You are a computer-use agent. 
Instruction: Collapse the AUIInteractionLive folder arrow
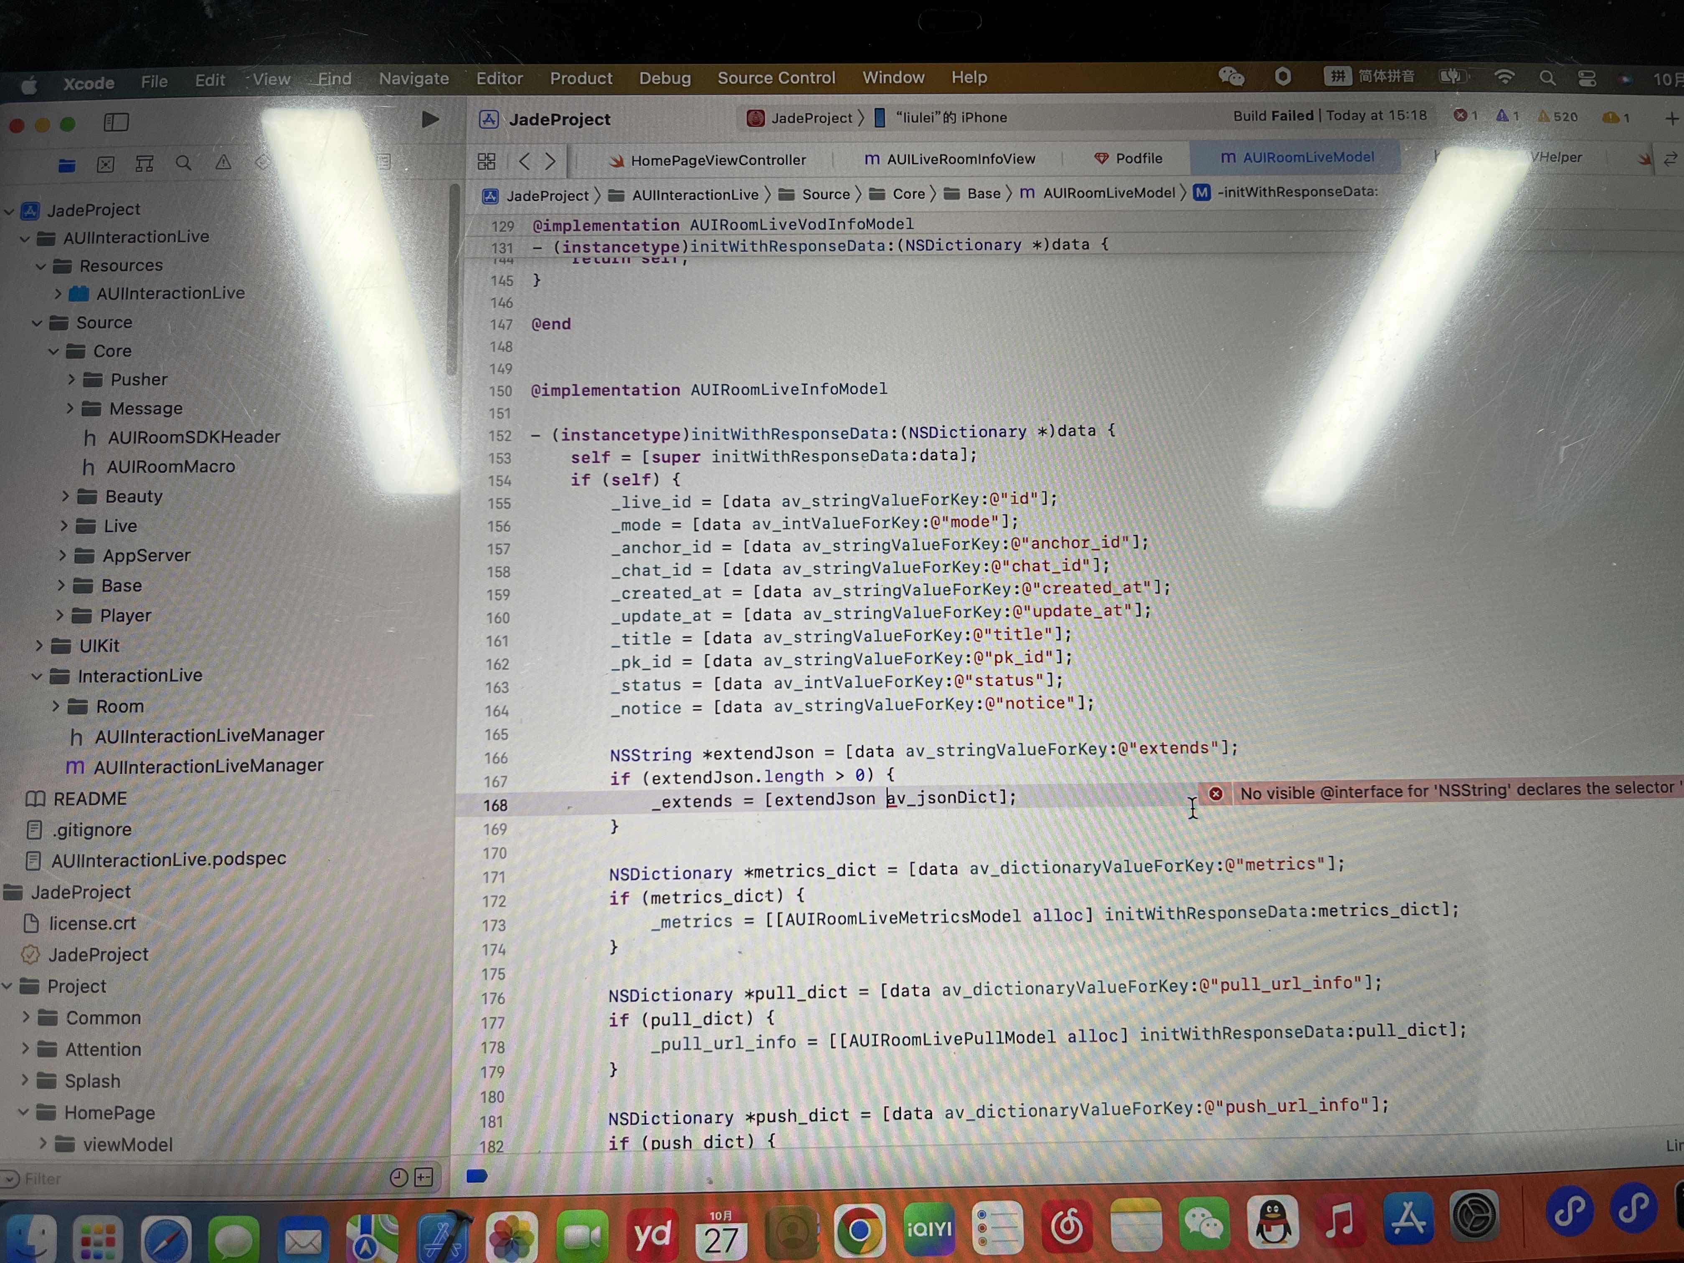pos(24,239)
